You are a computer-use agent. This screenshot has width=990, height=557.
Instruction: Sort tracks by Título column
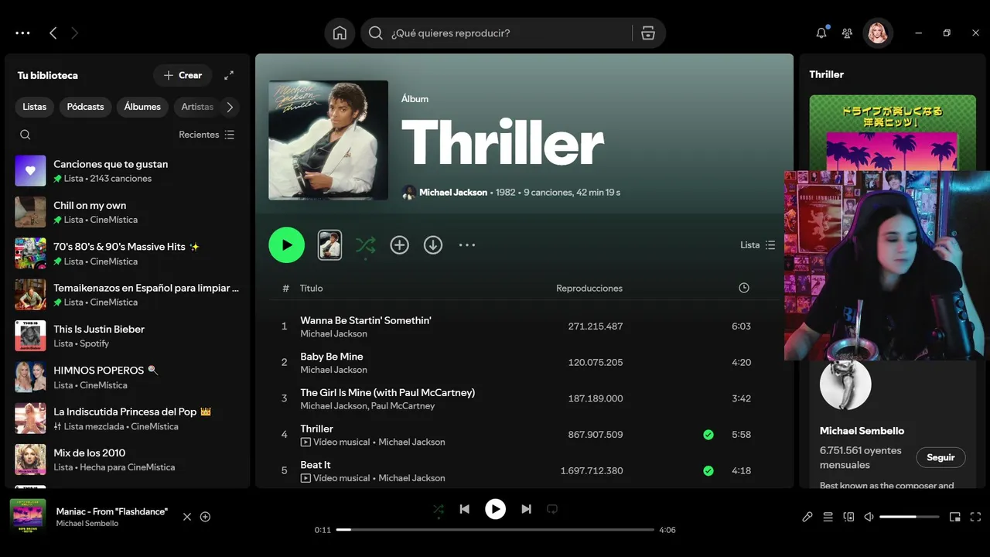click(x=312, y=288)
